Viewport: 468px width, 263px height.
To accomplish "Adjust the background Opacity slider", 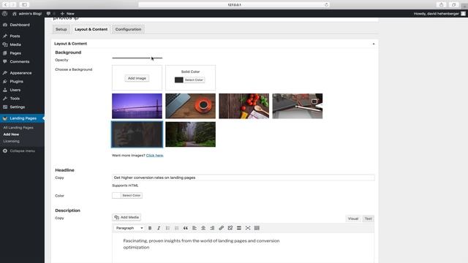I will pyautogui.click(x=137, y=58).
